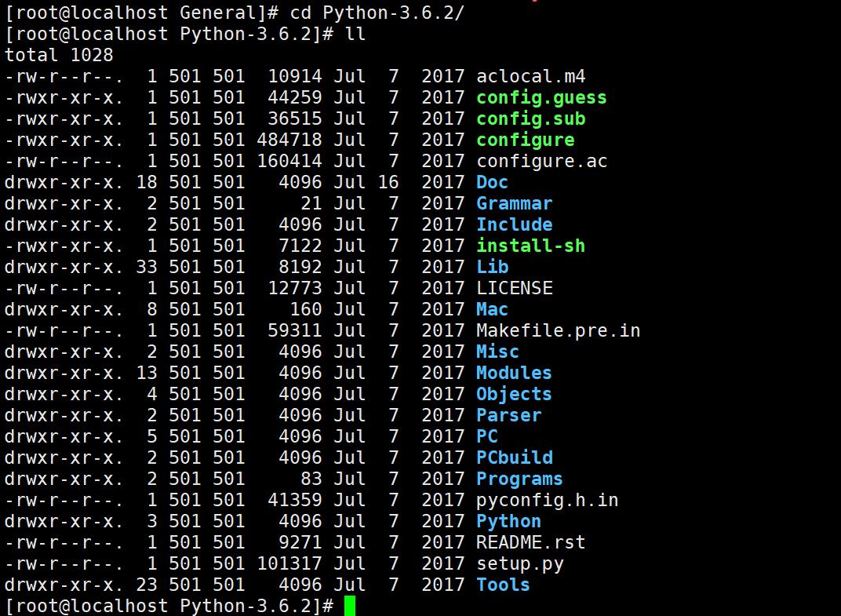Select the config.sub file name
The width and height of the screenshot is (841, 616).
click(531, 118)
